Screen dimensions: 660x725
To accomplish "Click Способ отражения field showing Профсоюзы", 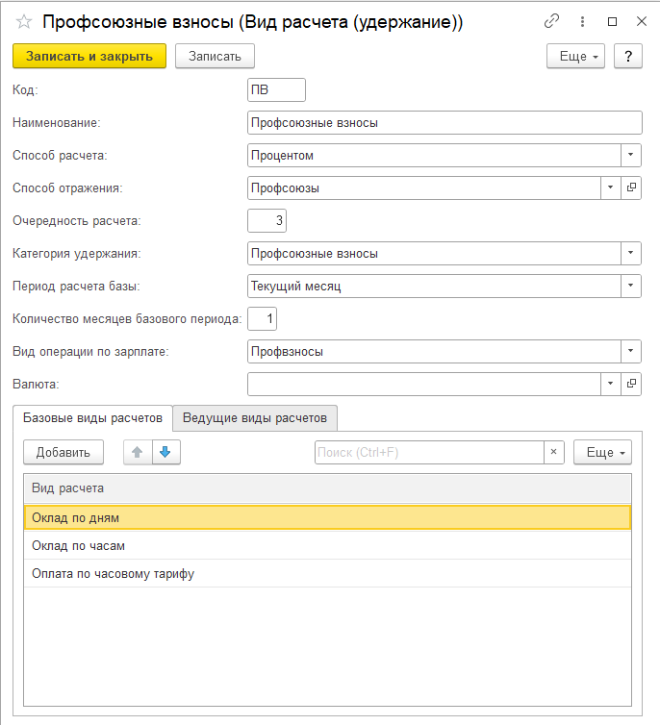I will 424,187.
